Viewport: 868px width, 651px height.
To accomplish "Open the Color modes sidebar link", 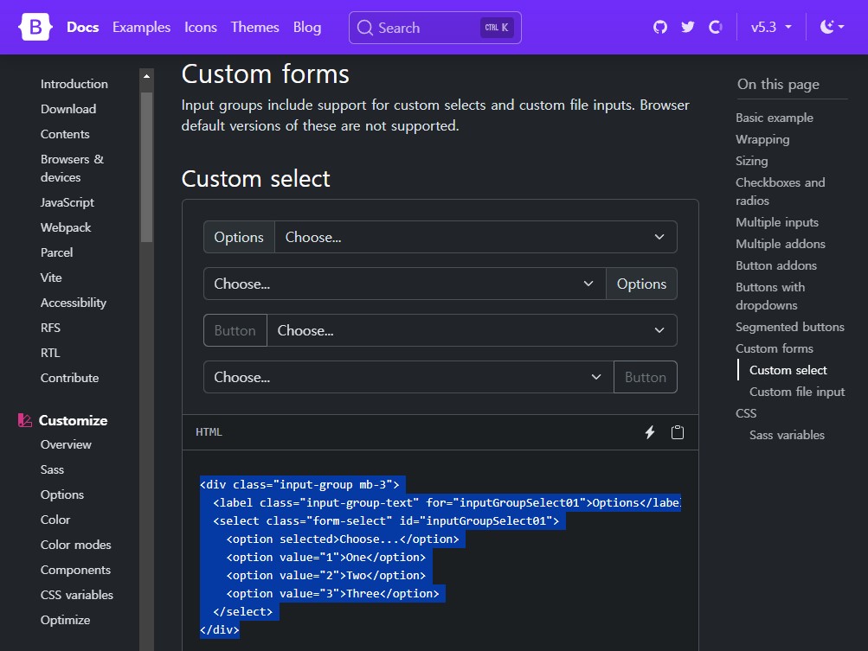I will click(76, 545).
